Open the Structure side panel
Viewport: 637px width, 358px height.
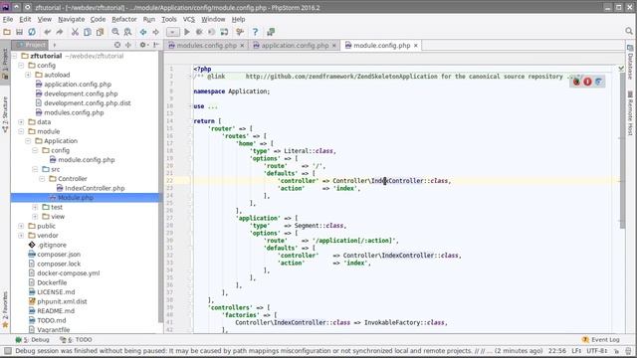[x=5, y=114]
